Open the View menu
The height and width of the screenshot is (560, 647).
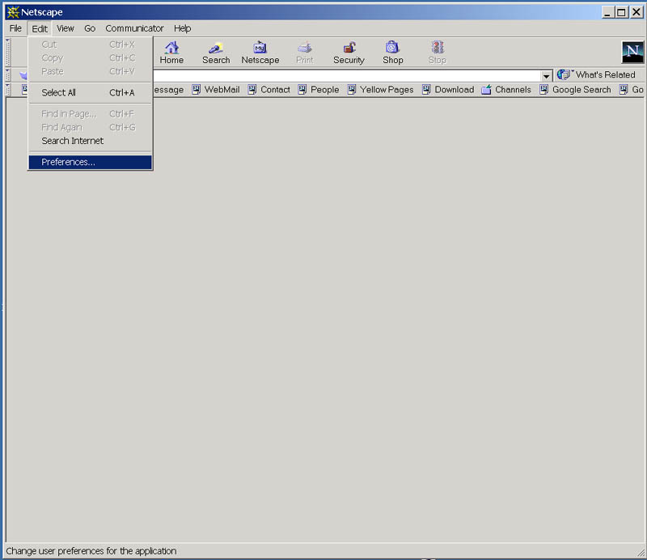click(66, 28)
